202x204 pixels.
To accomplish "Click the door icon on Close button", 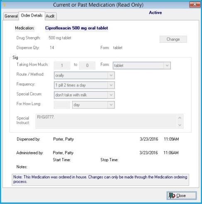I will [172, 195].
